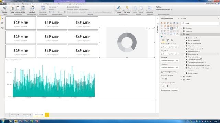Click View as roles (Просмотреть как роли)
The width and height of the screenshot is (220, 123).
(x=128, y=10)
